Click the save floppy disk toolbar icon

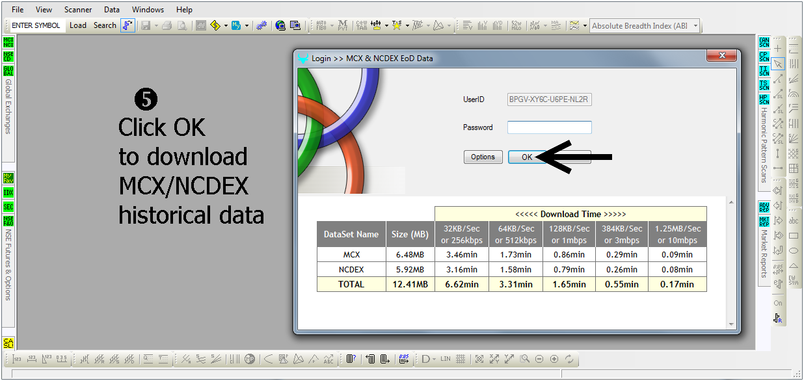tap(146, 25)
